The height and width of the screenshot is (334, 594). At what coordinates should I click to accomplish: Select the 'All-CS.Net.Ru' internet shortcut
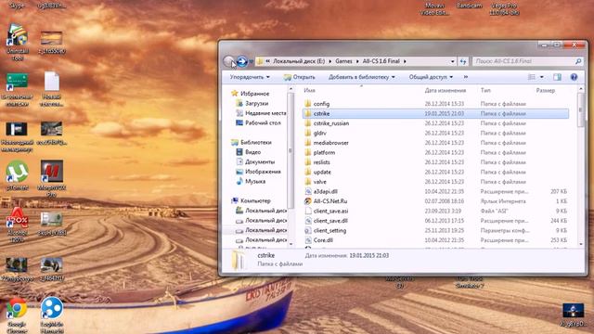pyautogui.click(x=330, y=201)
